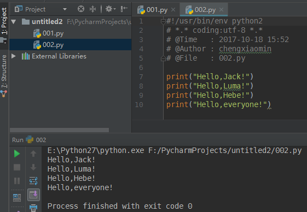Click the scroll from source target icon
Viewport: 307px width, 212px height.
point(81,9)
